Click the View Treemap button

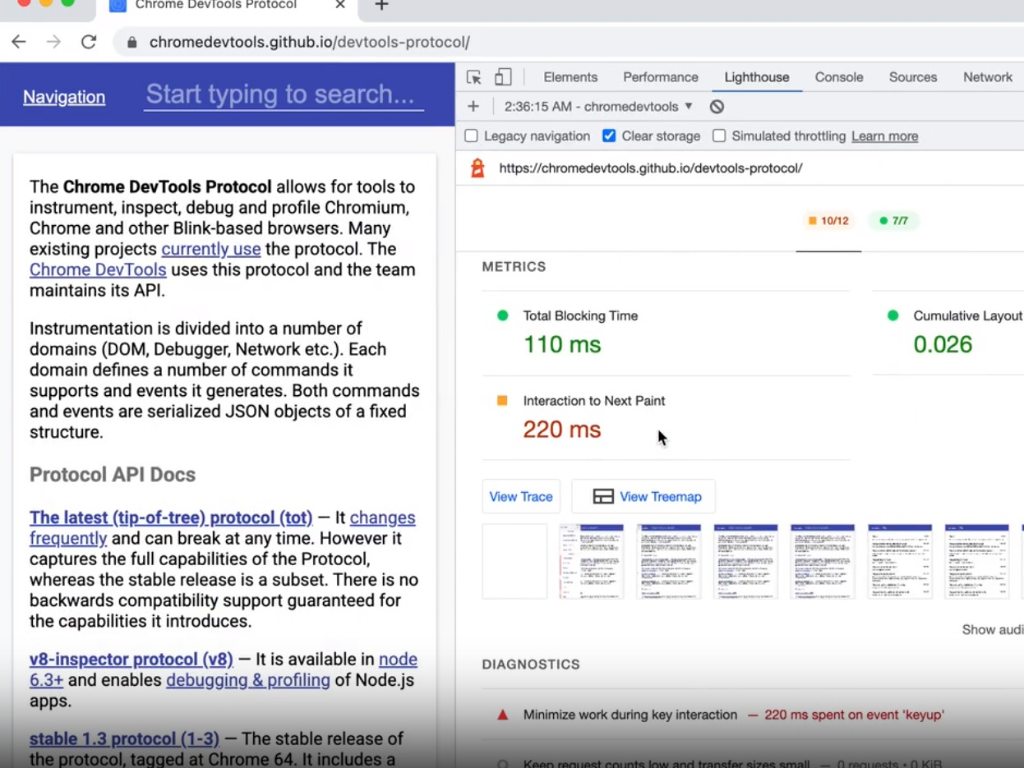click(x=643, y=496)
